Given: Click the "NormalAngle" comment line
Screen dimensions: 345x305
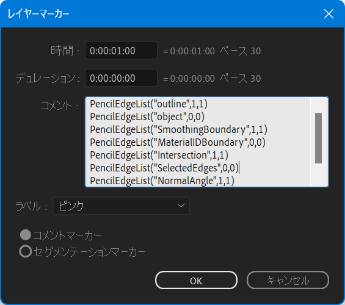Looking at the screenshot, I should (162, 181).
